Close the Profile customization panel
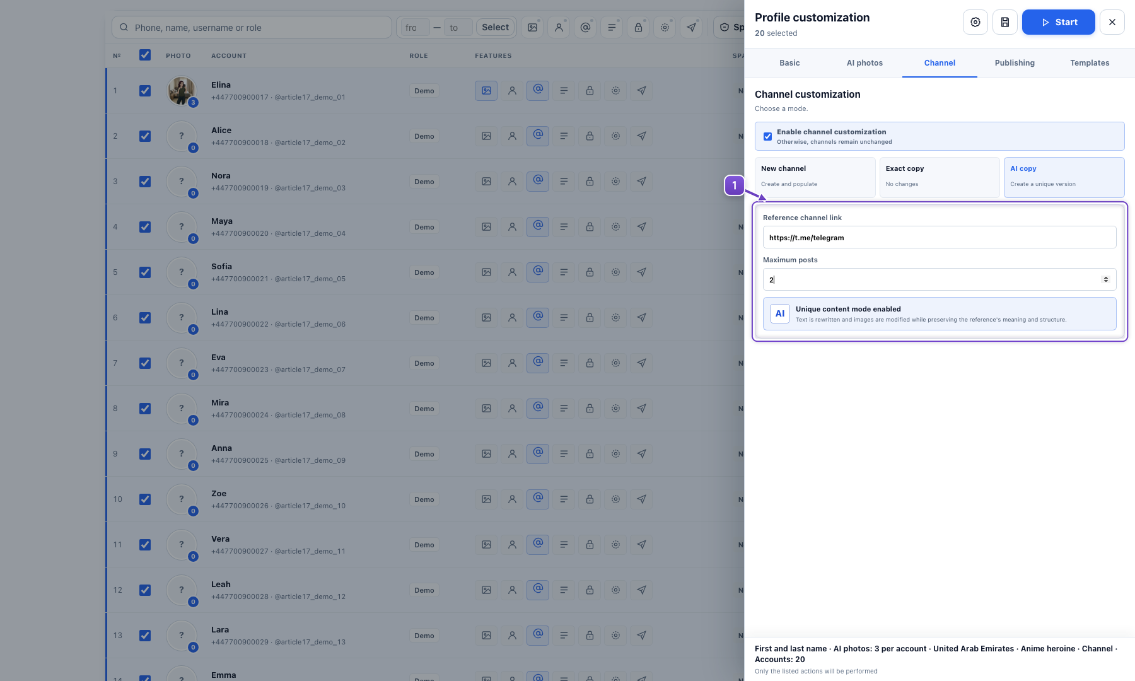 [x=1112, y=22]
